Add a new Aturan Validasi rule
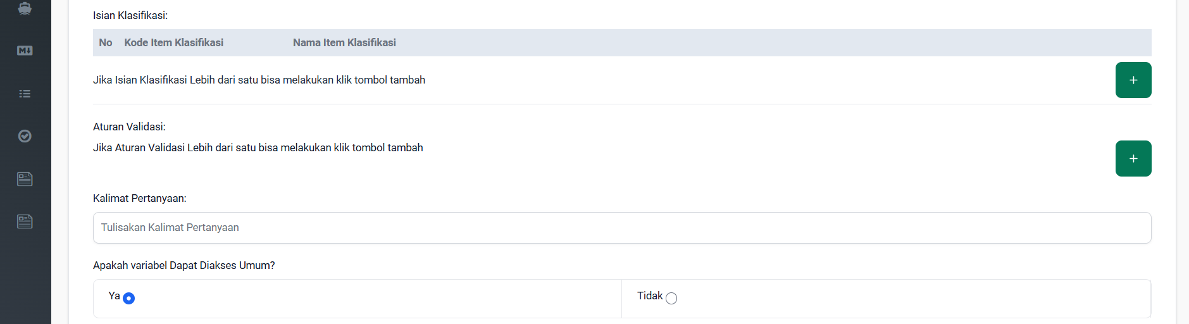 pos(1133,158)
